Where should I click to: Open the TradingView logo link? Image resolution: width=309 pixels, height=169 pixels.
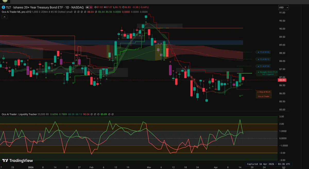18,161
